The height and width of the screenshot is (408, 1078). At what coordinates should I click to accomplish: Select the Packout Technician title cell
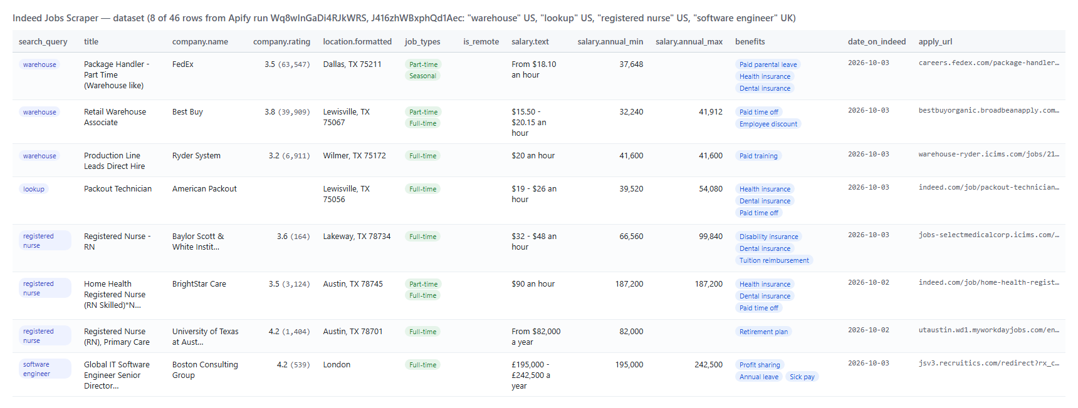click(x=118, y=189)
